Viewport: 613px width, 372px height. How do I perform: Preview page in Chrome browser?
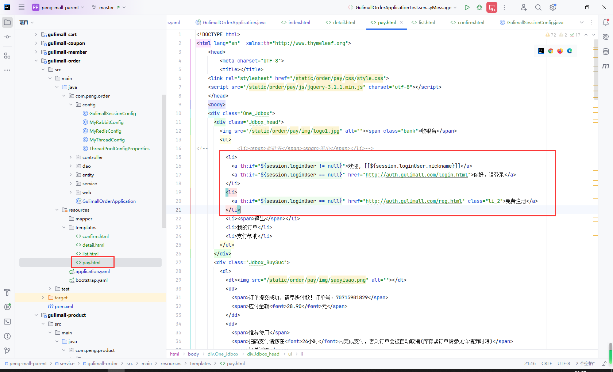click(551, 51)
